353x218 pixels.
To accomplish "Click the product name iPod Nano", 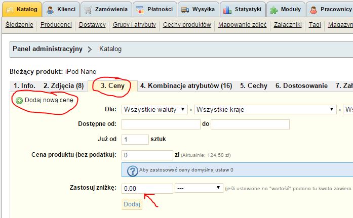I will (x=81, y=72).
